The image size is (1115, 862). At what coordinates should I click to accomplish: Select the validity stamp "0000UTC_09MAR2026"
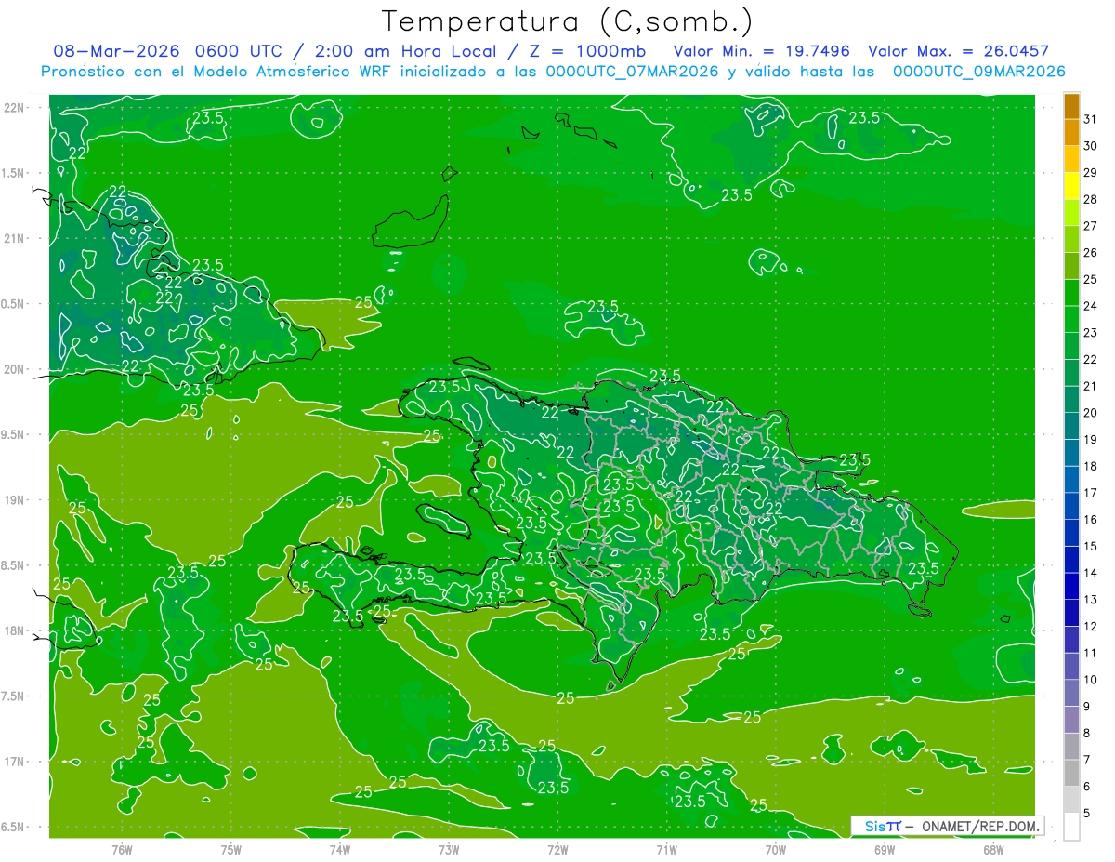click(979, 72)
